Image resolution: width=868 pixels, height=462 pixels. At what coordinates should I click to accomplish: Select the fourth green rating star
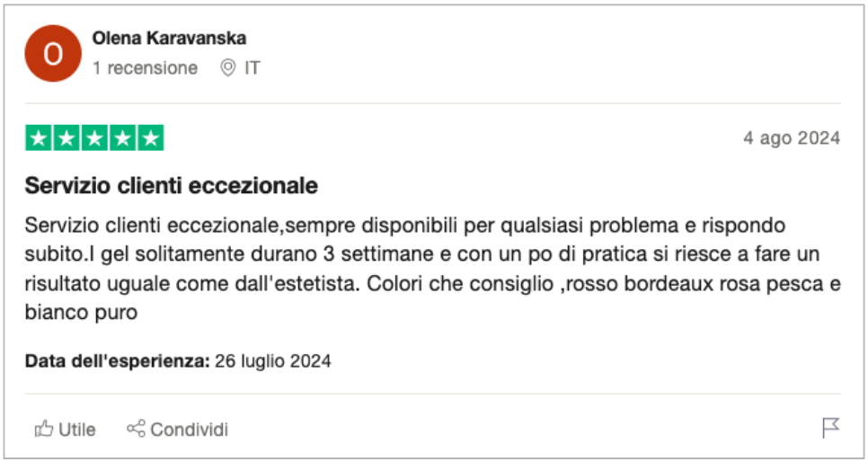[x=123, y=138]
